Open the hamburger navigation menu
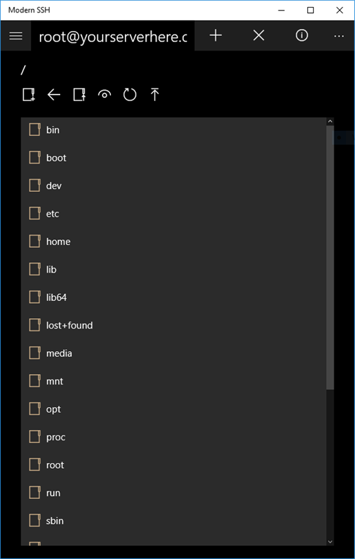The height and width of the screenshot is (559, 355). [x=16, y=36]
